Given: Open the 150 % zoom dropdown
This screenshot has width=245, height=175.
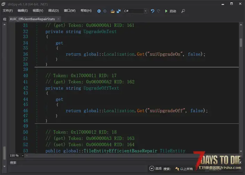Looking at the screenshot, I should [x=23, y=156].
